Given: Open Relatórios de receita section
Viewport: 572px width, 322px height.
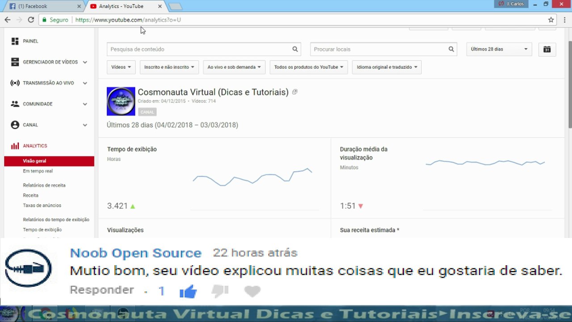Looking at the screenshot, I should (x=44, y=185).
